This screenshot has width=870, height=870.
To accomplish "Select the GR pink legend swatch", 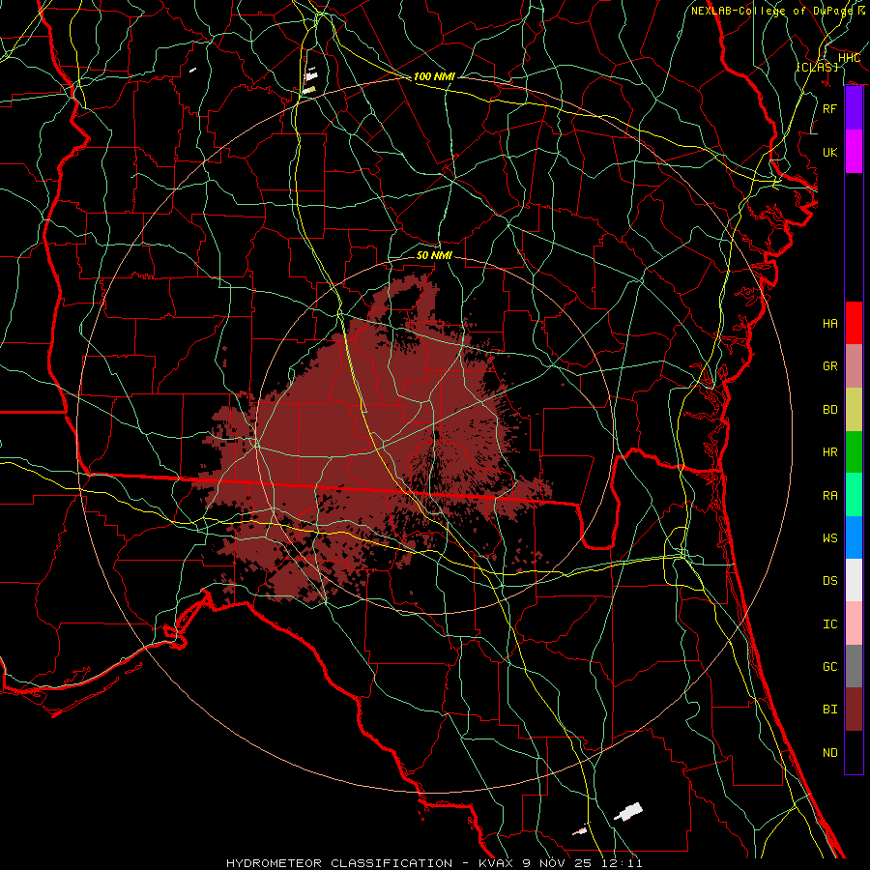I will coord(854,365).
